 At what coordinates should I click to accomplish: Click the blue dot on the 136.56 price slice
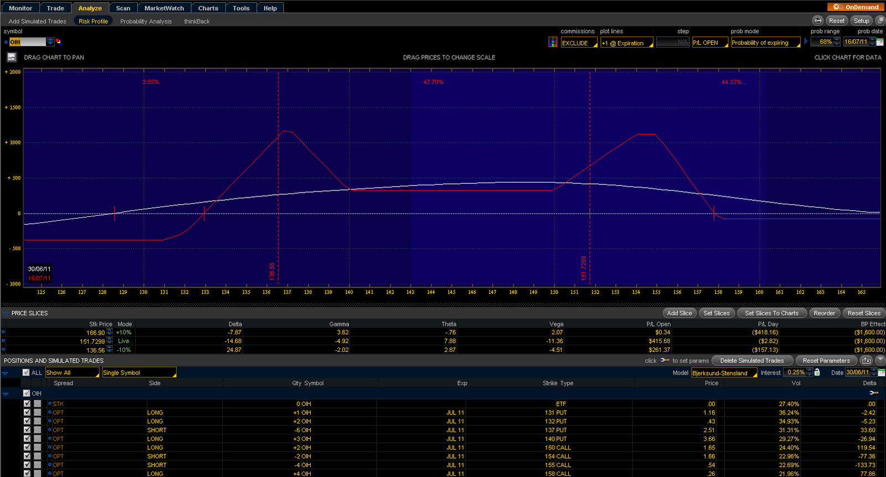3,350
